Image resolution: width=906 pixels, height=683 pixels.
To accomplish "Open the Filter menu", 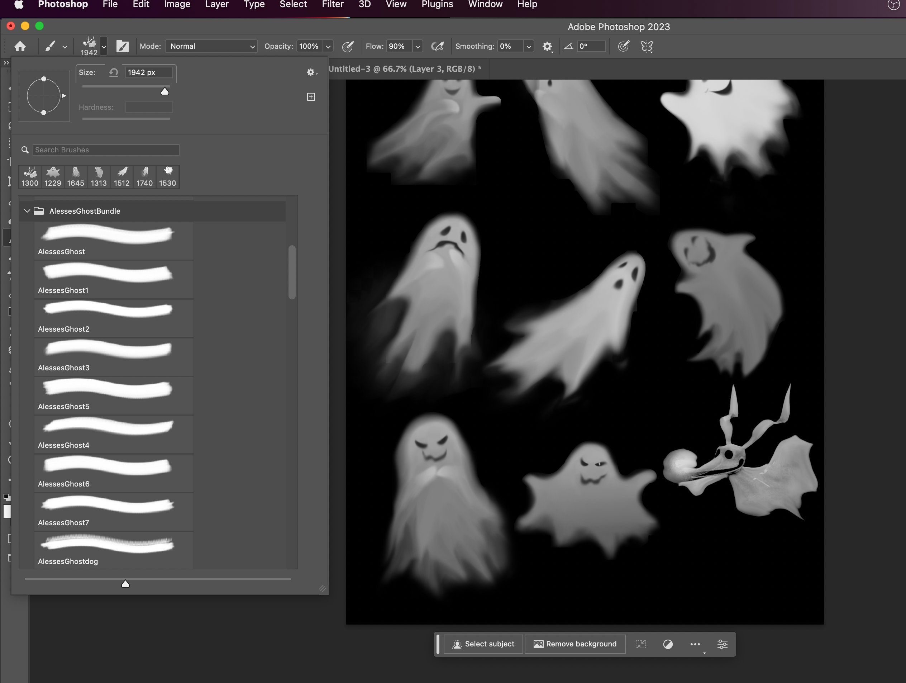I will pyautogui.click(x=333, y=5).
